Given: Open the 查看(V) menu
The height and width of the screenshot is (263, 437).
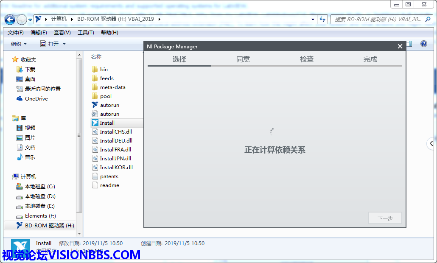Looking at the screenshot, I should (x=62, y=33).
